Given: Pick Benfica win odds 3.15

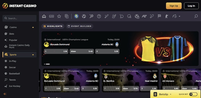Looking at the screenshot, I should pyautogui.click(x=112, y=89).
